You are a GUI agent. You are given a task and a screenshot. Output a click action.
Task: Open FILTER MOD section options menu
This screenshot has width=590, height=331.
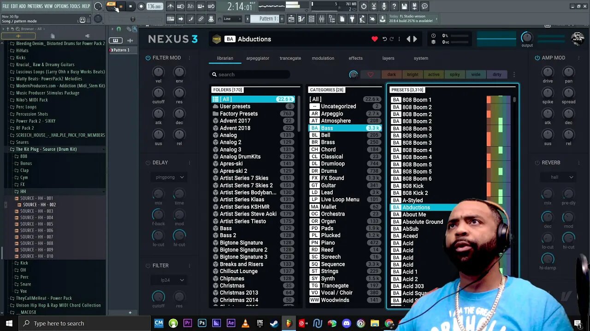(189, 58)
